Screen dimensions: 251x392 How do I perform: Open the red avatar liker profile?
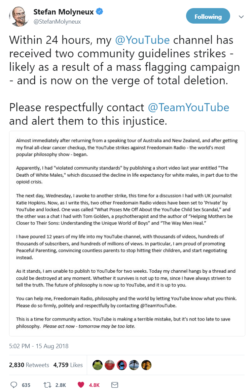click(110, 365)
